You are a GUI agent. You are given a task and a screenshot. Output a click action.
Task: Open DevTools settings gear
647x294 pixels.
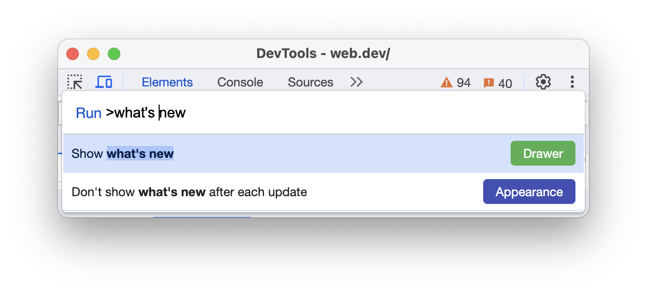point(543,82)
